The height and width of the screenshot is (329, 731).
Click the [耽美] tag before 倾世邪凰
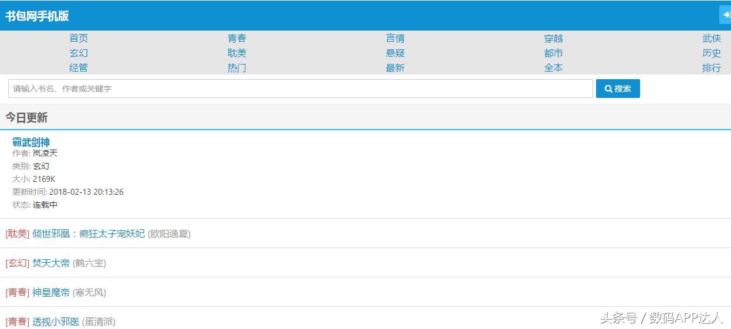coord(17,233)
